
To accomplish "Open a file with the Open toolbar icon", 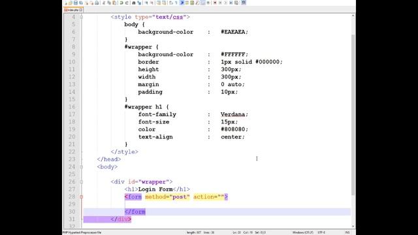I will [x=71, y=3].
